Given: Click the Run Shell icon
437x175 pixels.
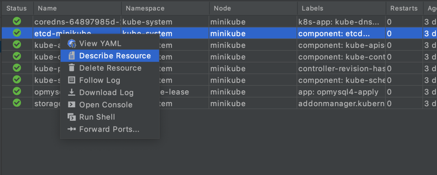Looking at the screenshot, I should point(72,117).
